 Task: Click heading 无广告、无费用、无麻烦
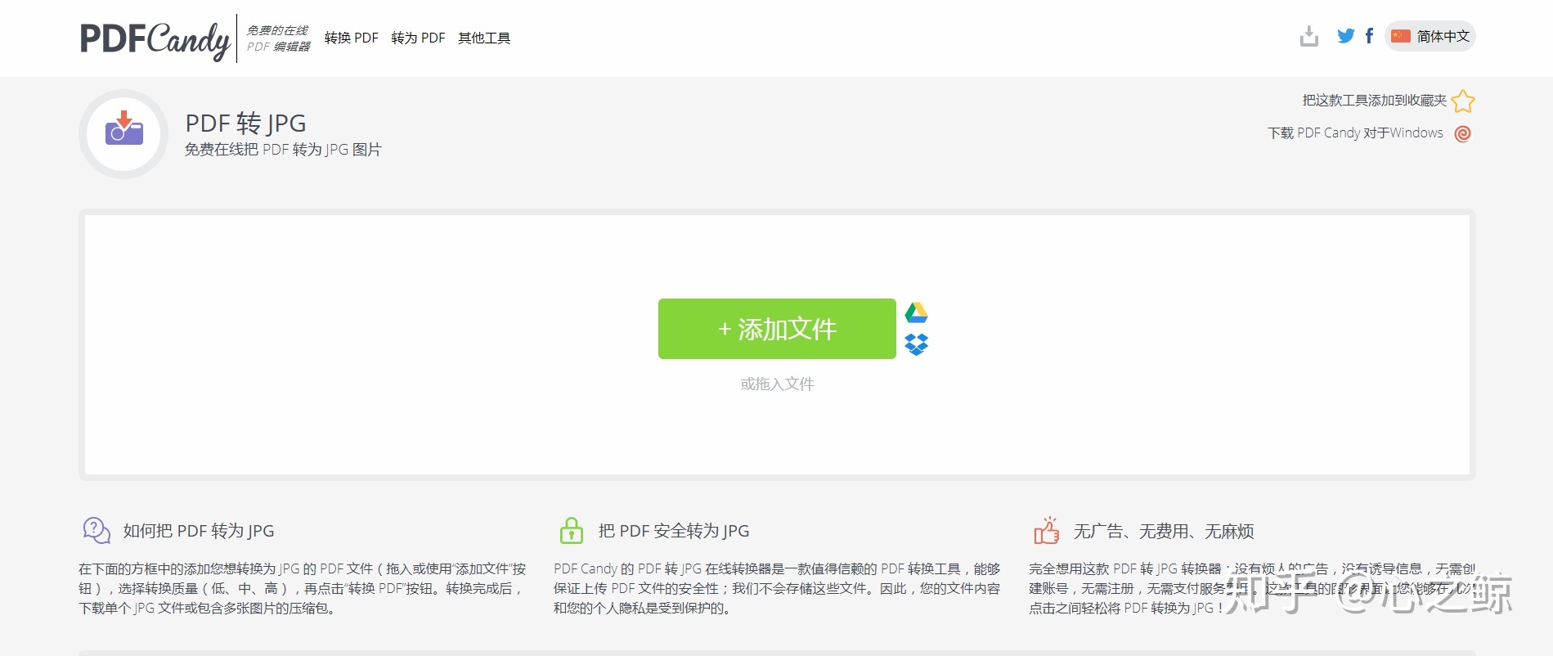[1164, 531]
